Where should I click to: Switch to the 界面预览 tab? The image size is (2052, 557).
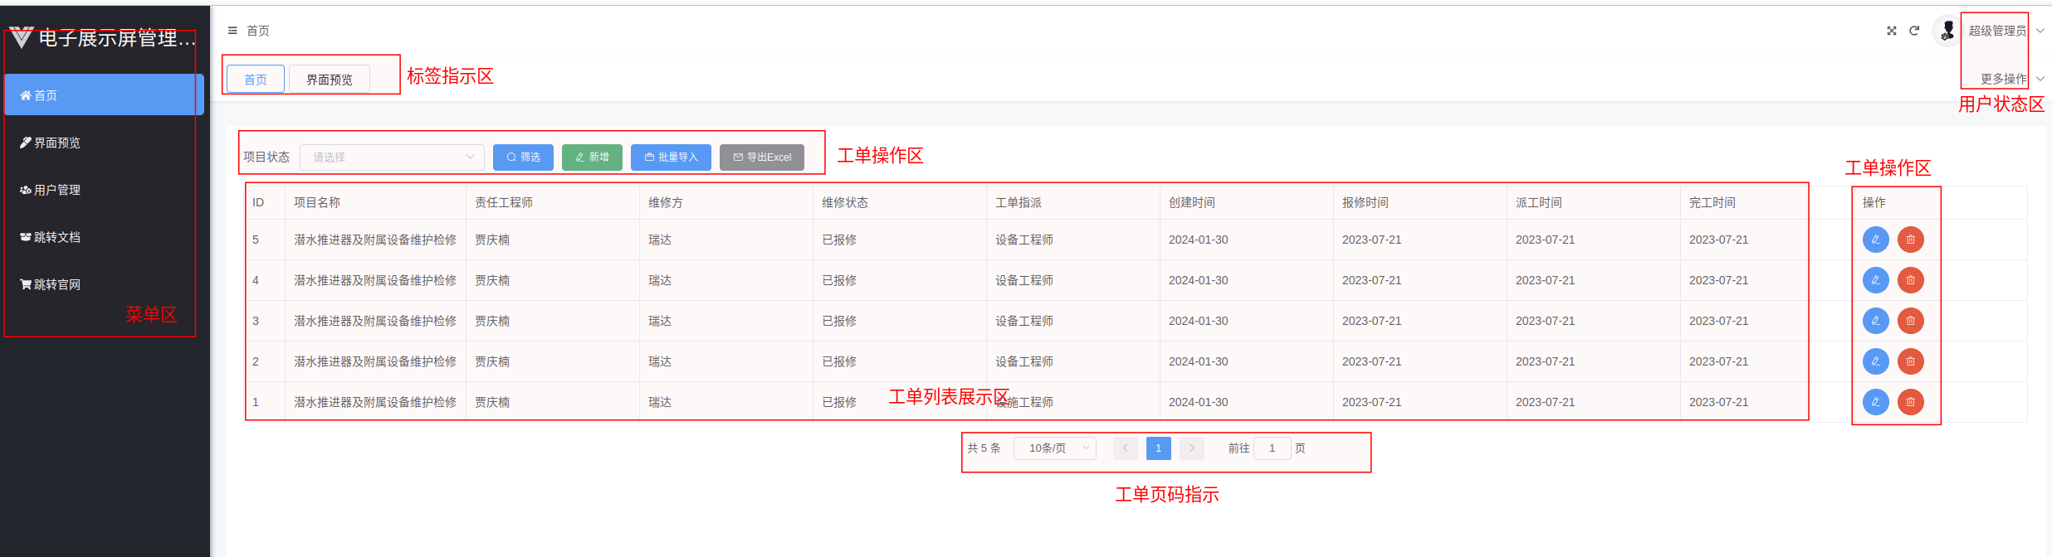(330, 80)
